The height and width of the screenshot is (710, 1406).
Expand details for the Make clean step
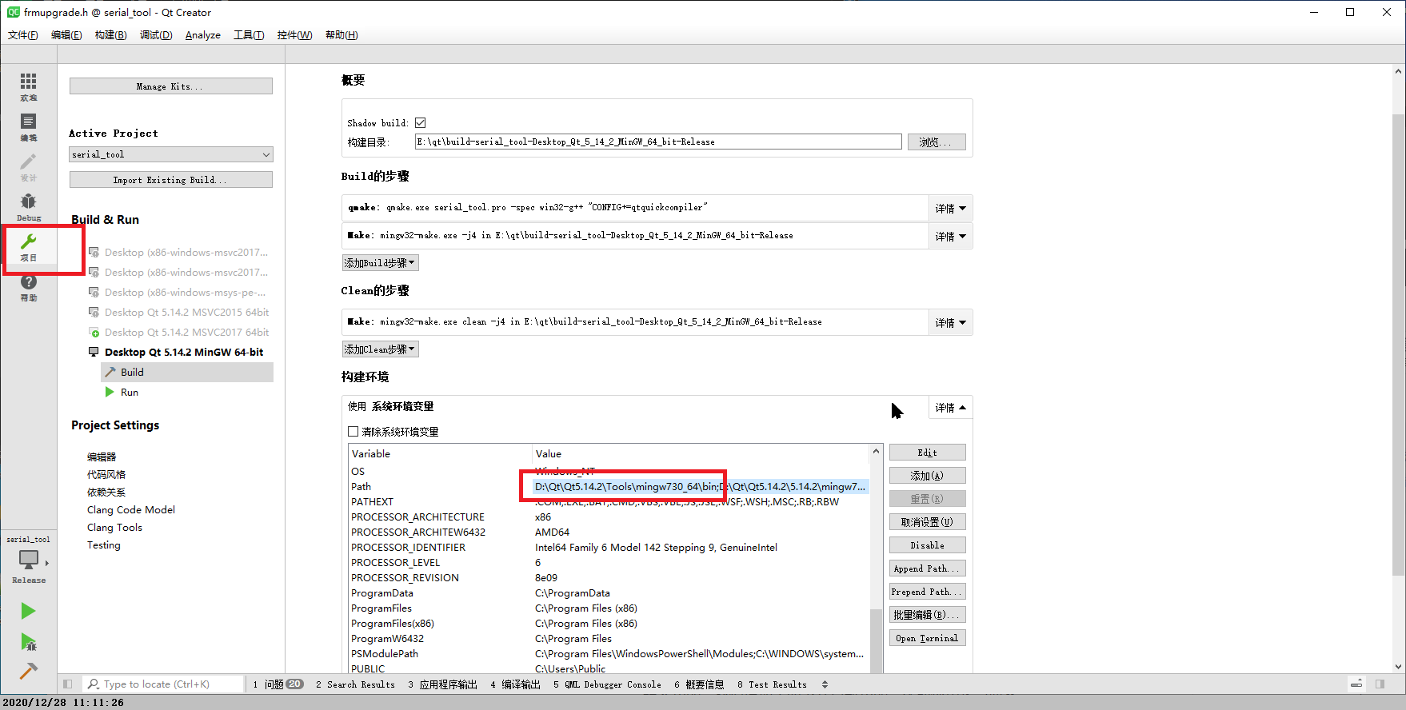950,322
